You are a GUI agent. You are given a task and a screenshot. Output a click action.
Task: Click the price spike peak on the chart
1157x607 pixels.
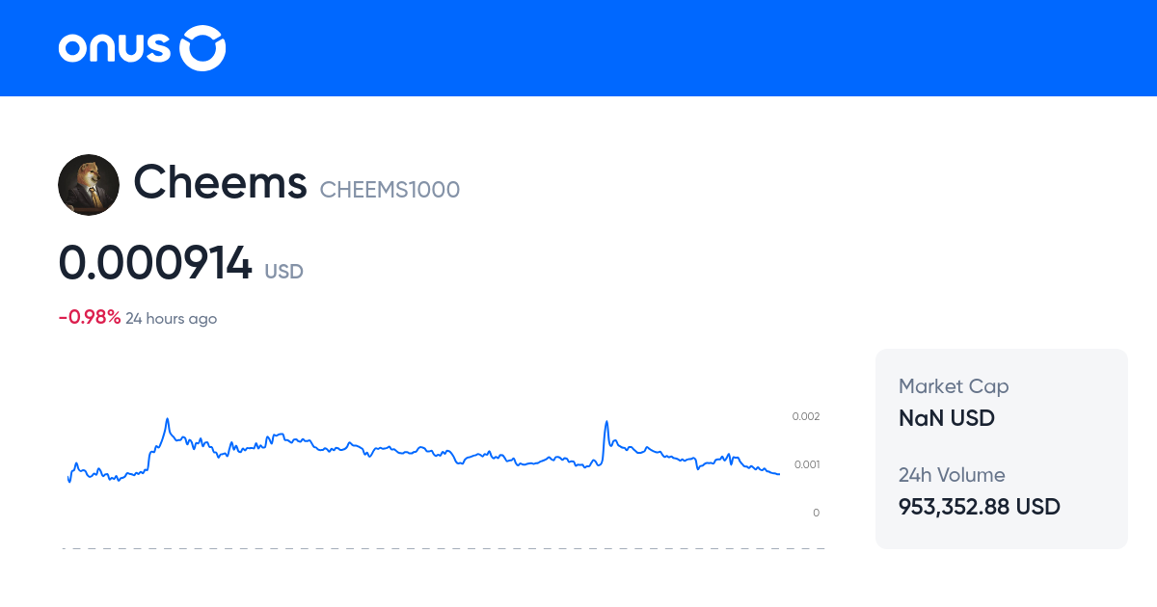pos(169,417)
